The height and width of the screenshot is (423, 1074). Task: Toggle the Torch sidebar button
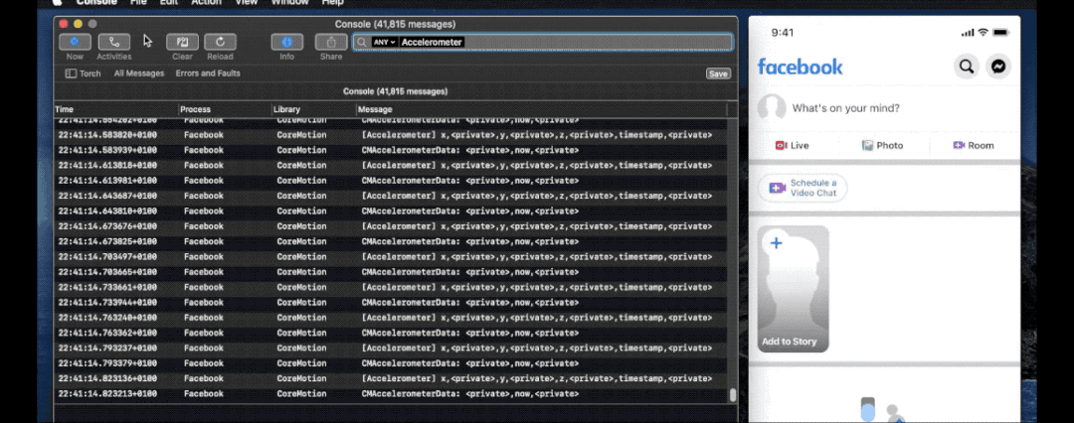[83, 73]
